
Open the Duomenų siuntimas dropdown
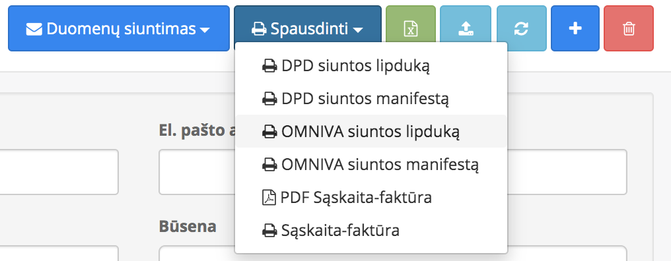118,28
